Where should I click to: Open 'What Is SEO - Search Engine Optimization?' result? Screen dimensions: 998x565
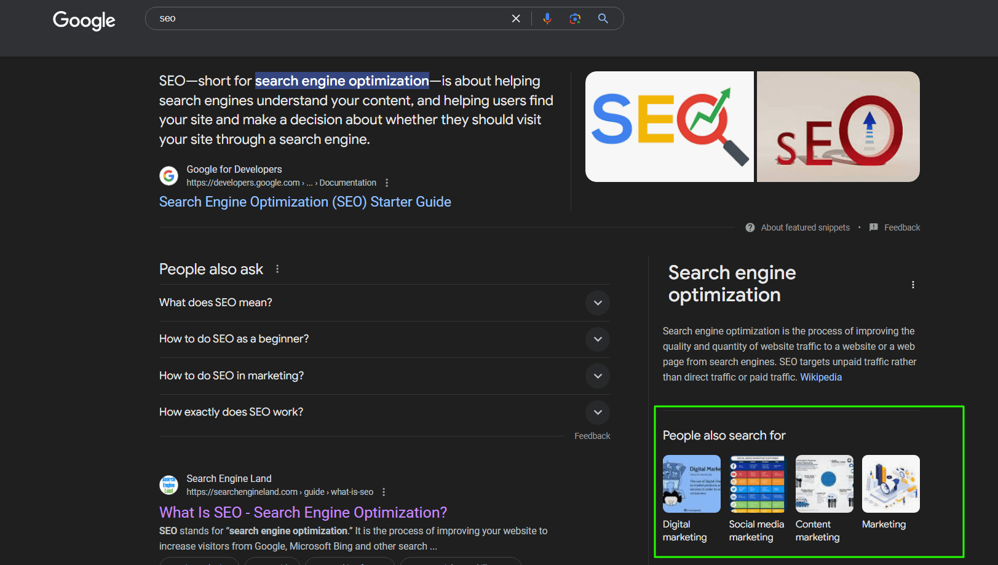click(x=303, y=512)
